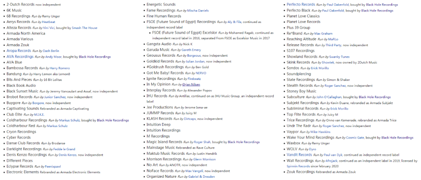Click the Andy Moor link
Screen dimensions: 421x180
tap(54, 57)
